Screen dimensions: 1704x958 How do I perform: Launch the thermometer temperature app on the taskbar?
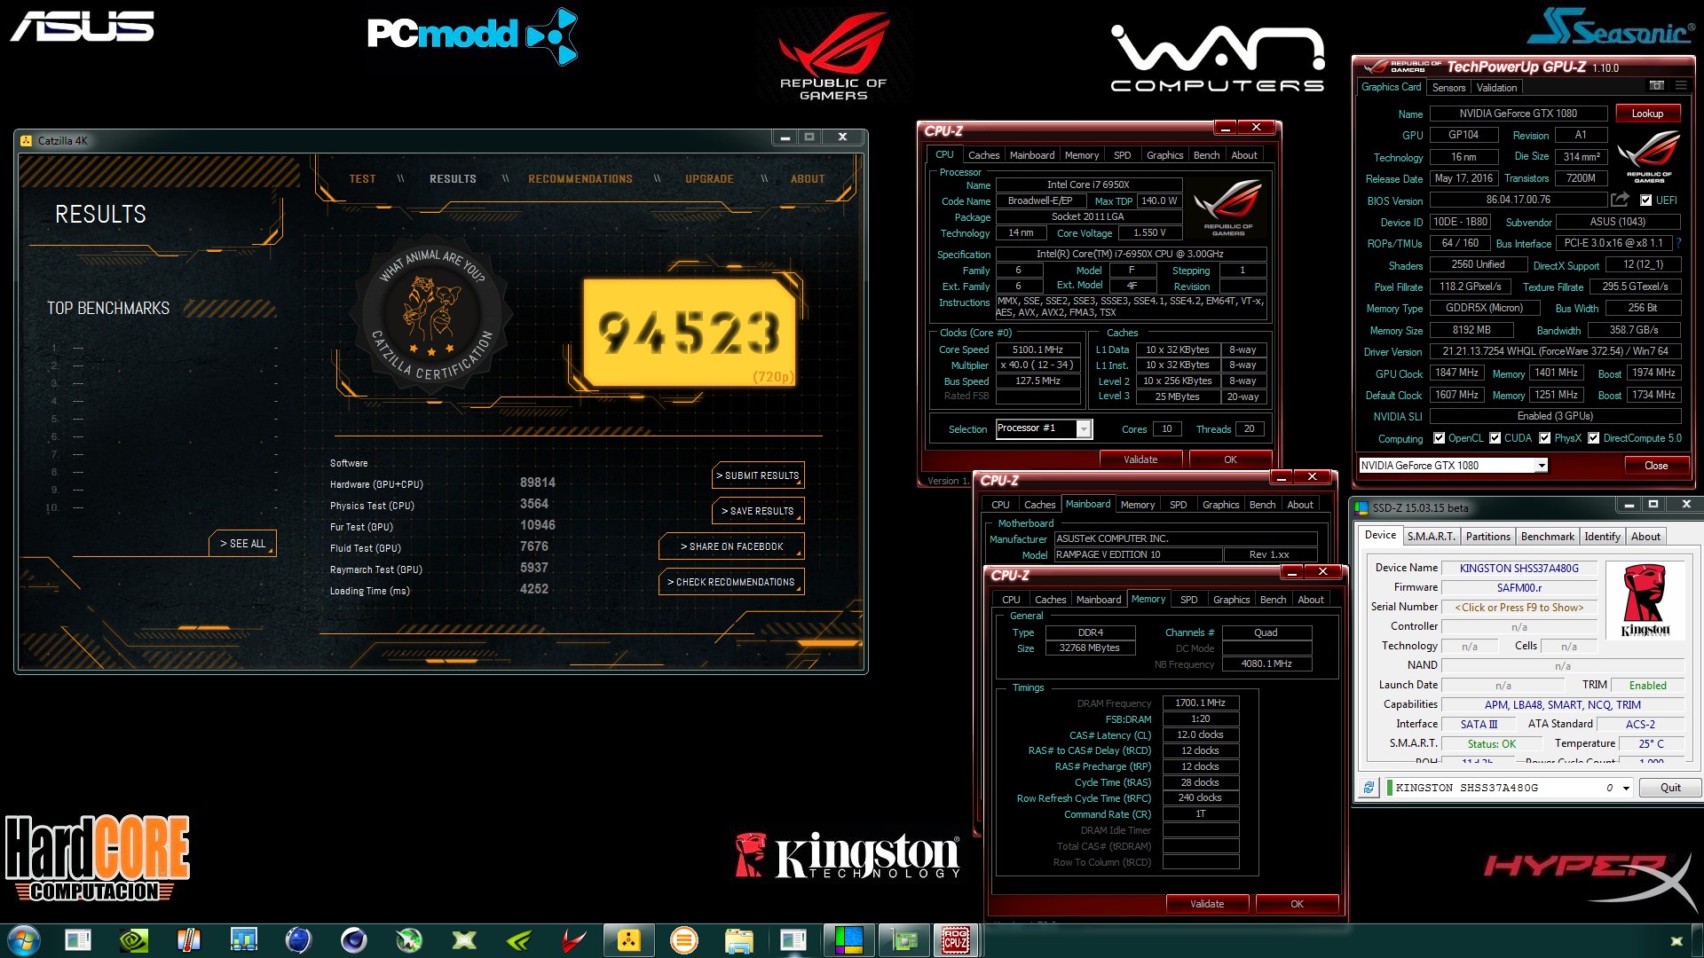(188, 940)
